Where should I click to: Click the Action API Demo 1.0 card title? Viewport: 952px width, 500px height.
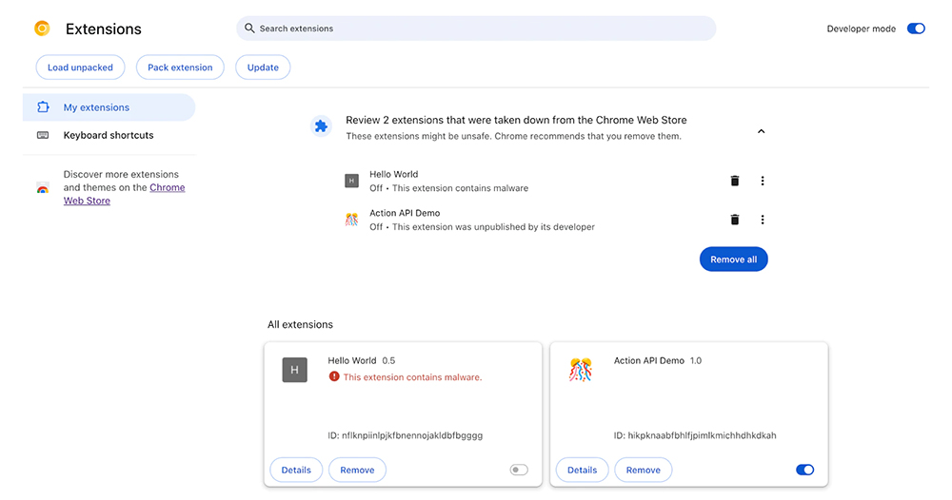point(658,360)
